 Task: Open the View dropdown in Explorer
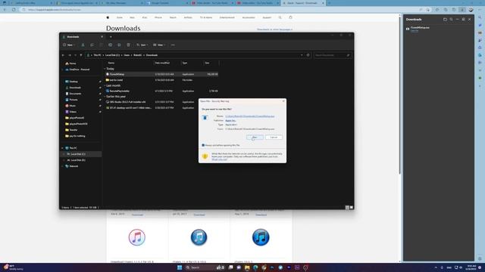(x=159, y=45)
